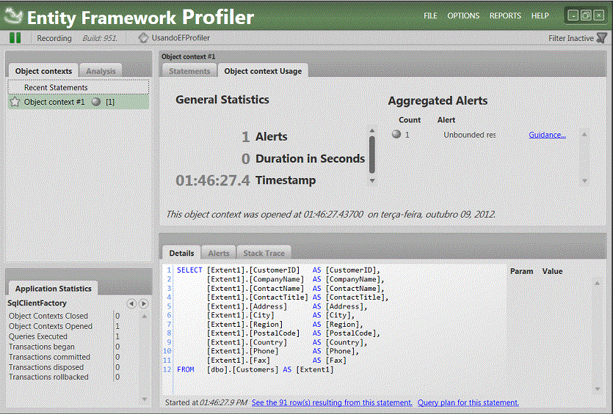Image resolution: width=613 pixels, height=414 pixels.
Task: Select the Recent Statements row
Action: [x=79, y=87]
